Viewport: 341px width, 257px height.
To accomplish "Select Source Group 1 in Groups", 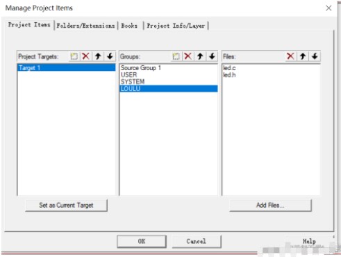I will [x=169, y=68].
